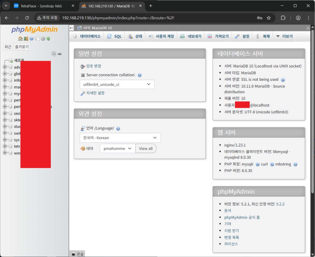315x257 pixels.
Task: Open the SQL tab
Action: (x=114, y=36)
